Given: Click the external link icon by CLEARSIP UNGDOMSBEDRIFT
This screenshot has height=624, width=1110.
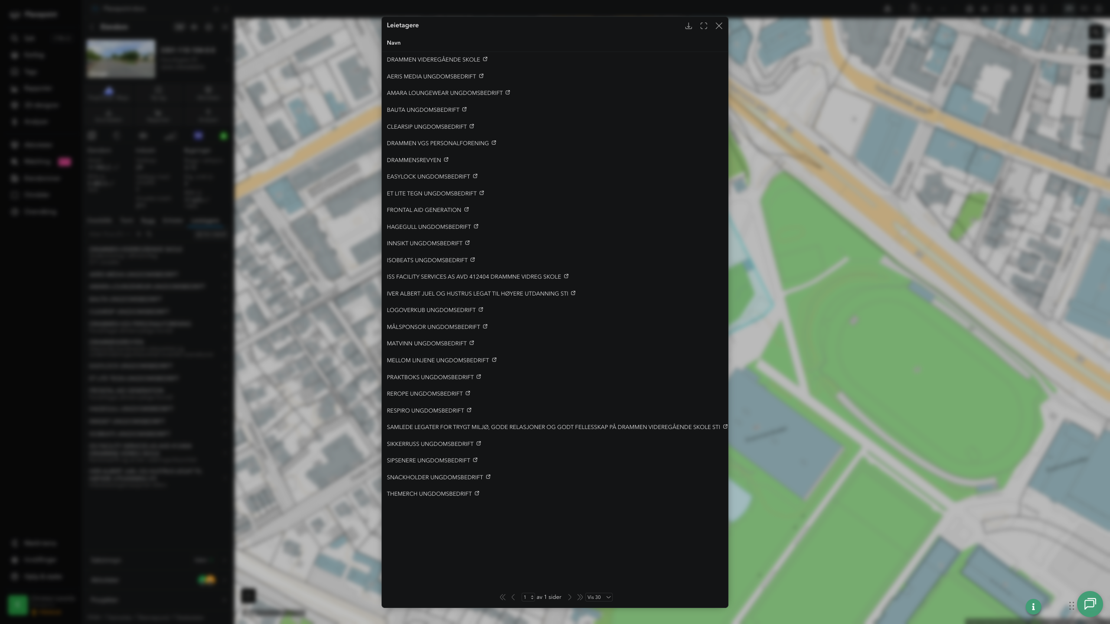Looking at the screenshot, I should 472,126.
